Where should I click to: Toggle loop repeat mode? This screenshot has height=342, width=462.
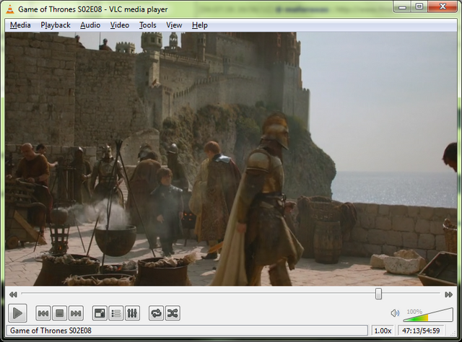[x=156, y=313]
